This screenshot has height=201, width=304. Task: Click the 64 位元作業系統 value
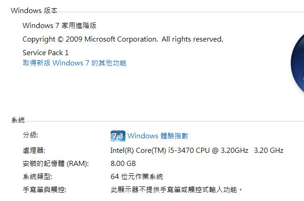coord(137,177)
